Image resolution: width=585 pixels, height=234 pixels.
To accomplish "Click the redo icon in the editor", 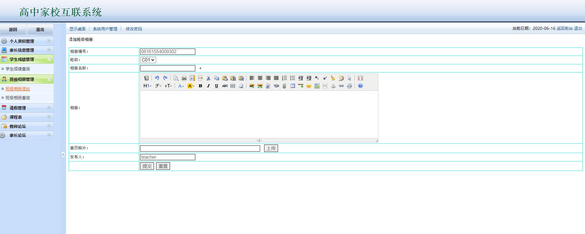I will [x=165, y=78].
